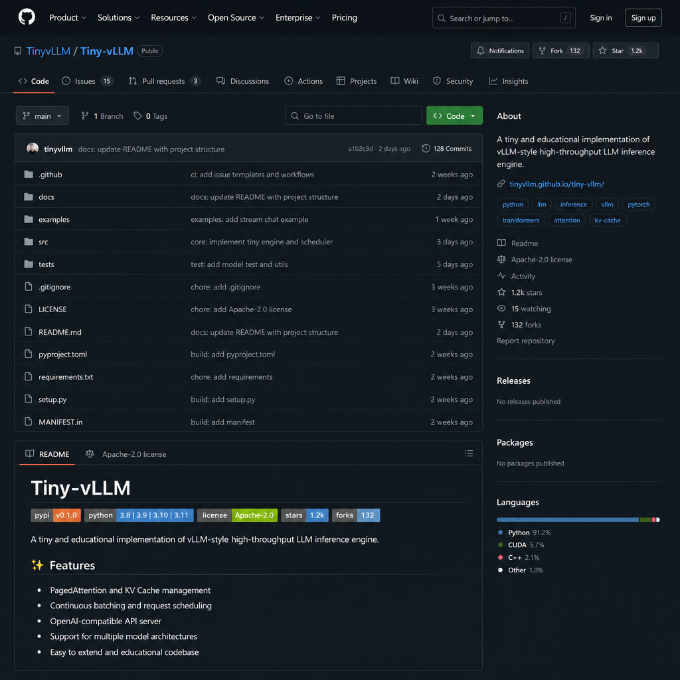Switch to the Issues tab
Image resolution: width=680 pixels, height=680 pixels.
87,81
